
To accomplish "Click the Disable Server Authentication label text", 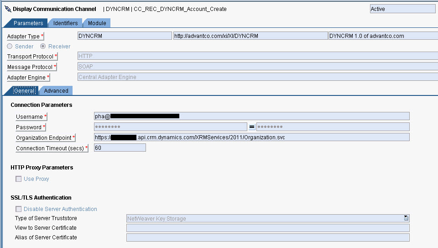I will pos(60,209).
